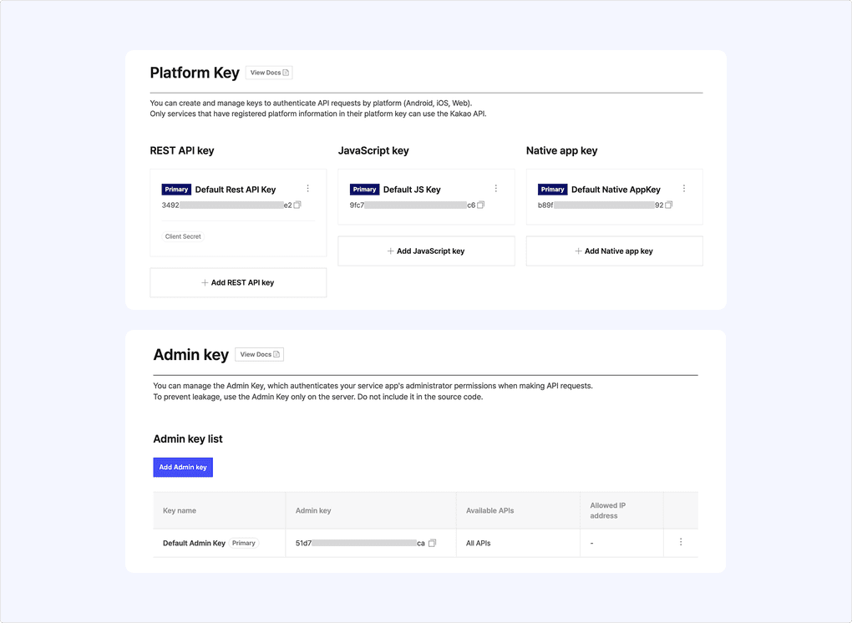
Task: Select the Default Rest API Key title
Action: coord(236,190)
